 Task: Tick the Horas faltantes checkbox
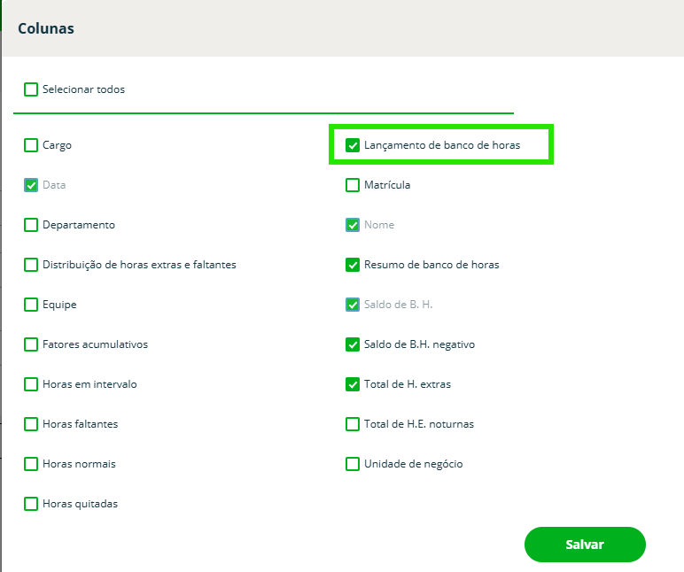point(31,424)
